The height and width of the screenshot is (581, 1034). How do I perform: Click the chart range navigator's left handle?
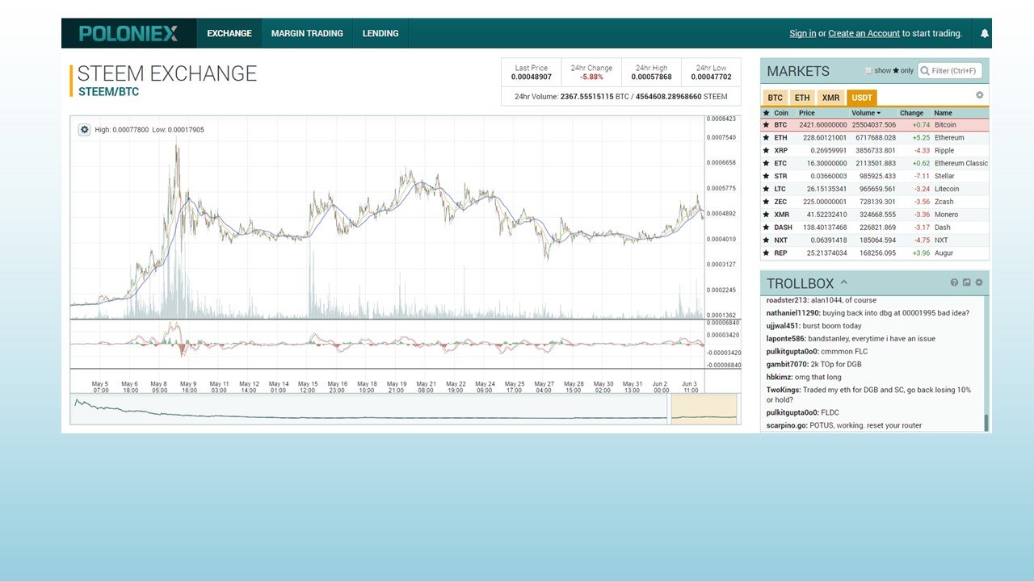[x=670, y=408]
